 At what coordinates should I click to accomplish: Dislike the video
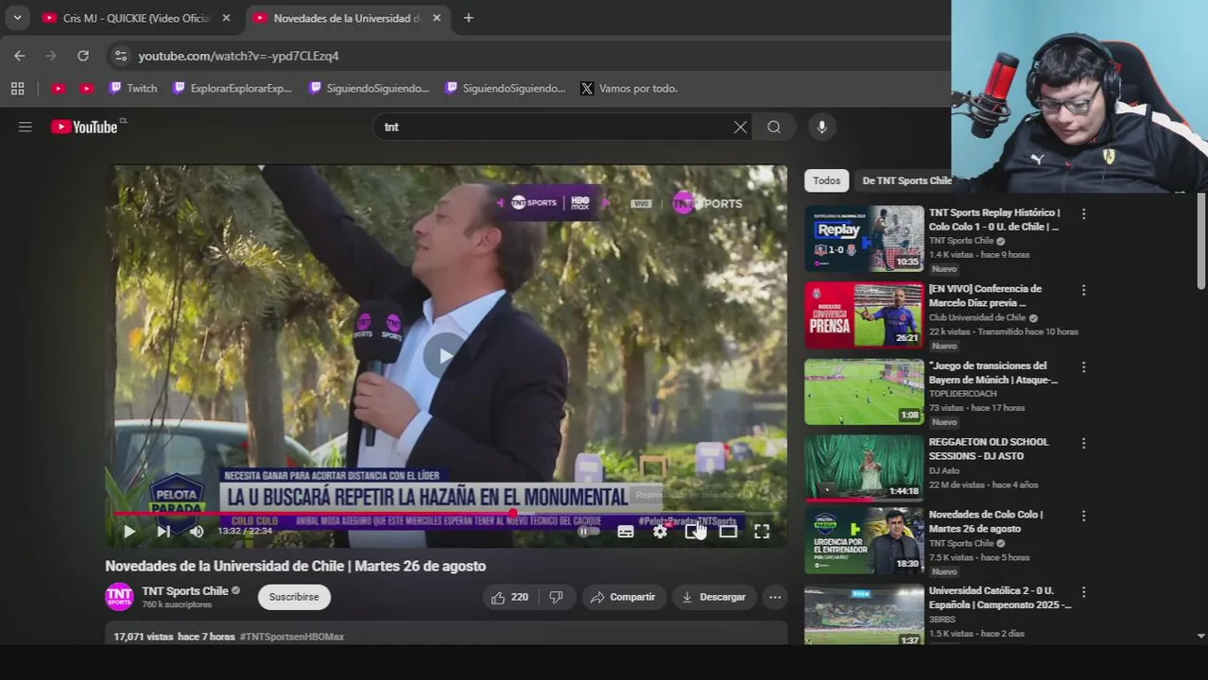[x=556, y=597]
